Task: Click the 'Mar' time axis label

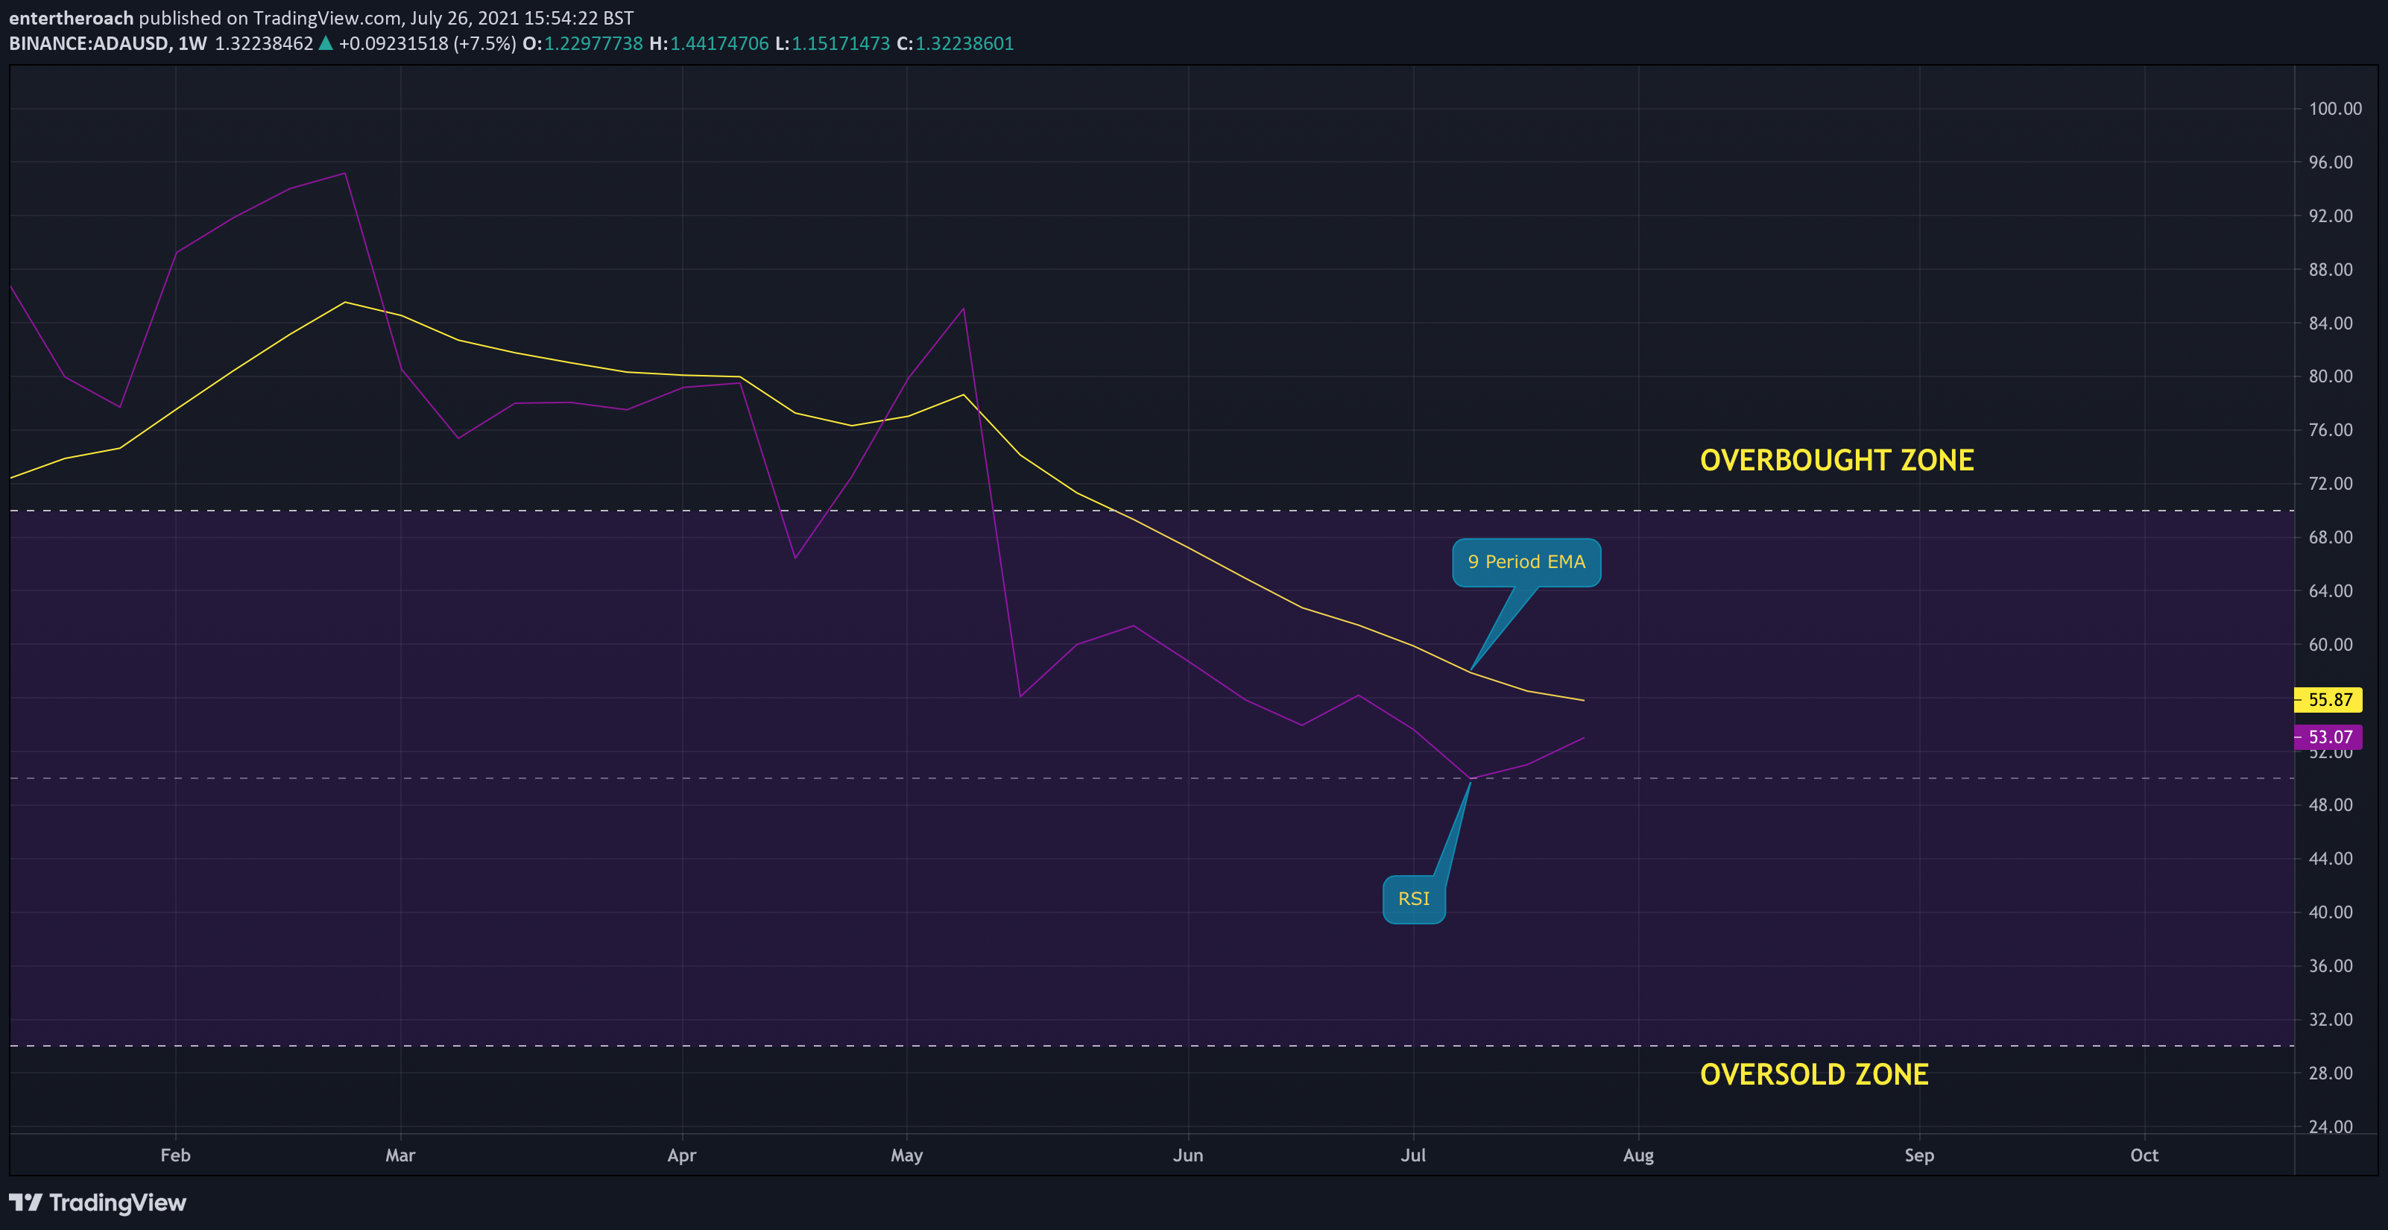Action: (400, 1155)
